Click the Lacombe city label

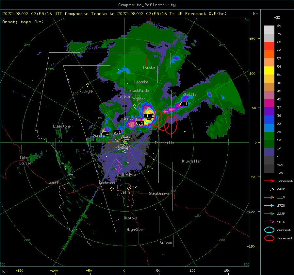coord(141,82)
